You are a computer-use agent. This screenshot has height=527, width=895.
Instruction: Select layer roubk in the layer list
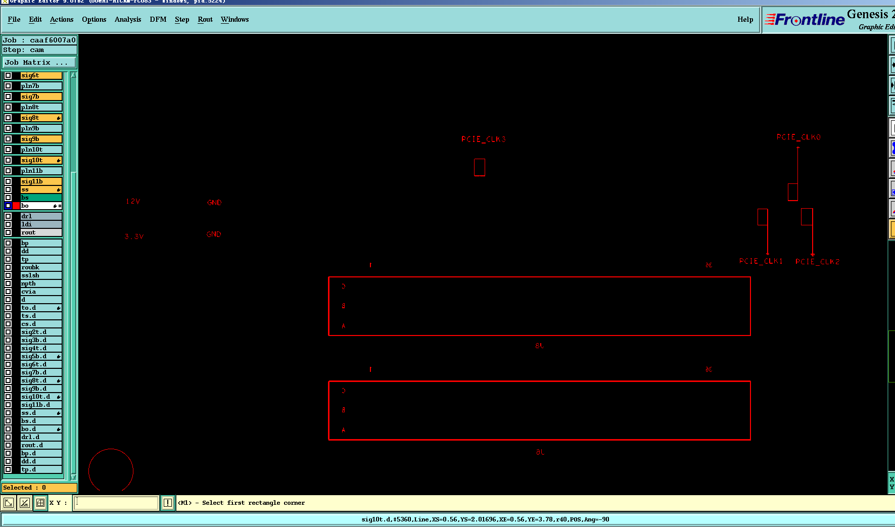tap(41, 268)
